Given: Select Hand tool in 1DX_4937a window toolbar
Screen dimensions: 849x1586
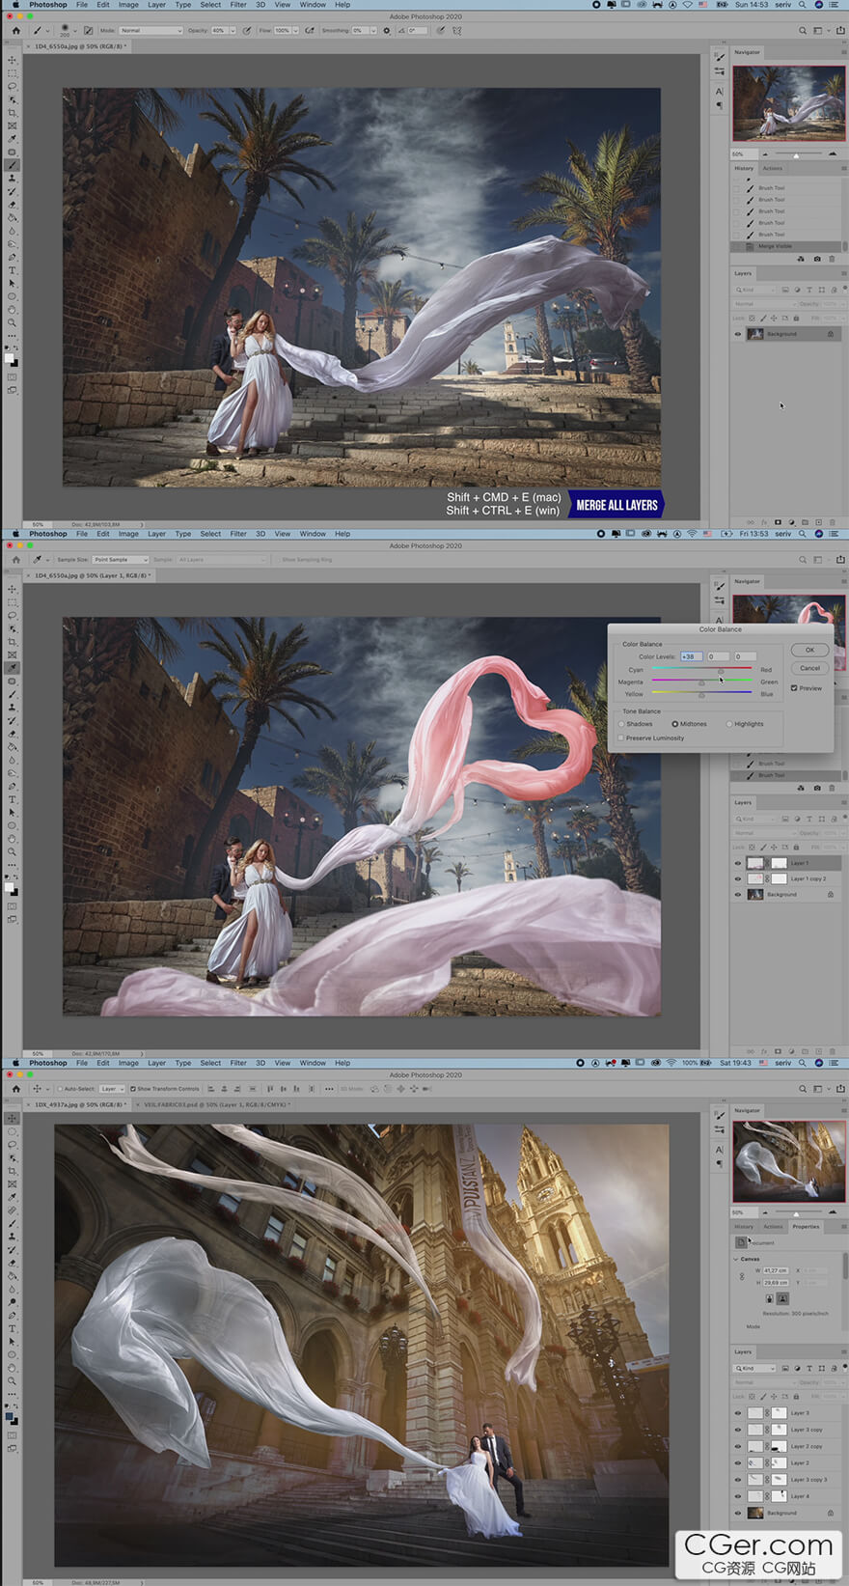Looking at the screenshot, I should click(13, 1368).
